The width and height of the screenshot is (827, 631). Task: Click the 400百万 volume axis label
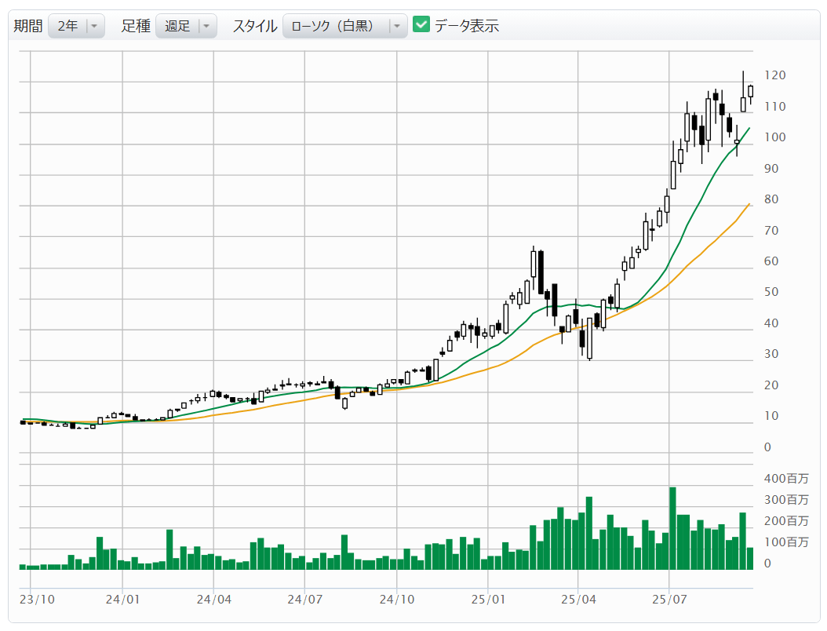coord(785,478)
